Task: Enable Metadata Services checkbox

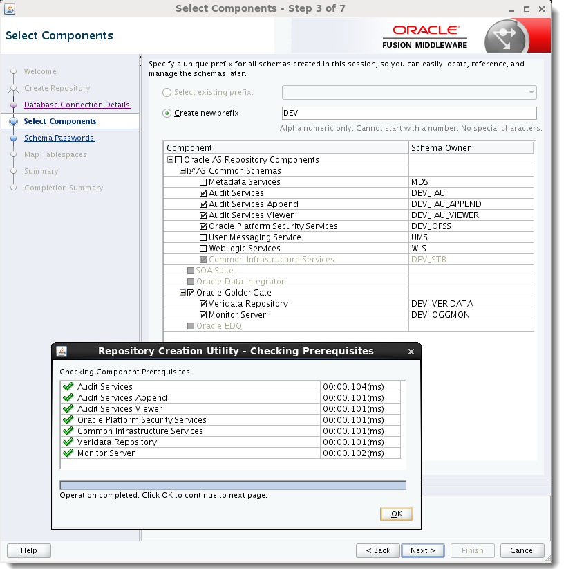Action: click(x=203, y=182)
